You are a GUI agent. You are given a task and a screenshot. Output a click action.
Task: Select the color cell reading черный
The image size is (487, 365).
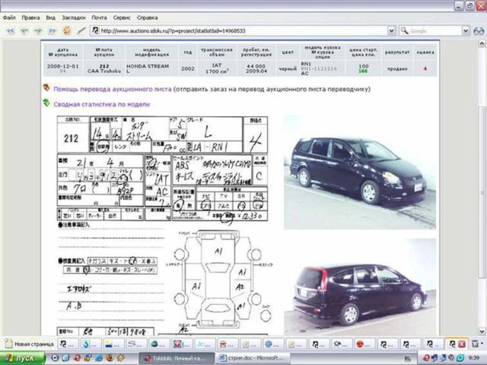click(x=288, y=68)
